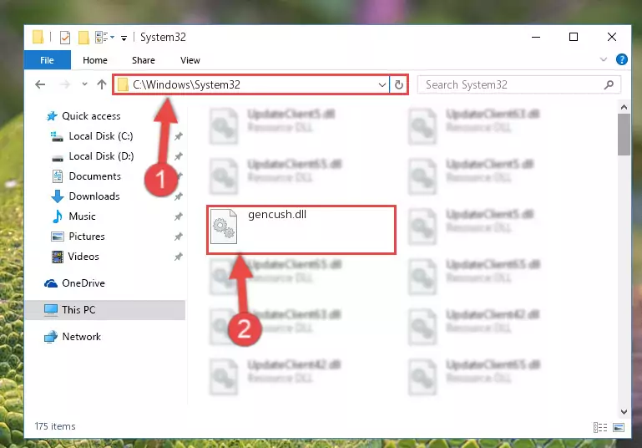The height and width of the screenshot is (448, 642).
Task: Click the 175 items status text
Action: 55,426
